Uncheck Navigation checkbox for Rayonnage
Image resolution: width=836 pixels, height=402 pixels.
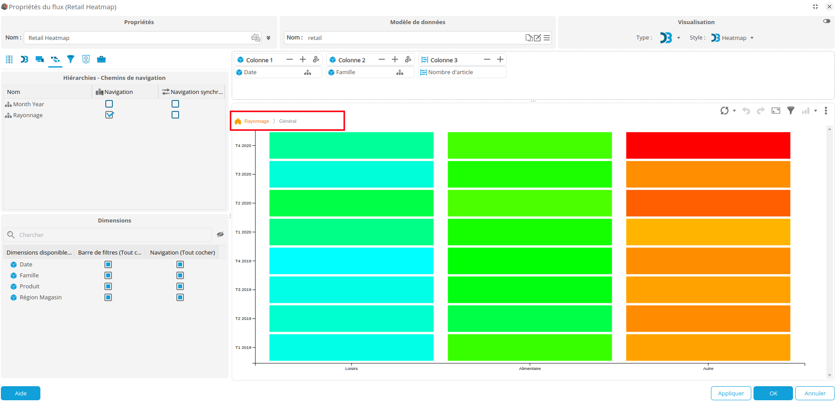coord(109,115)
